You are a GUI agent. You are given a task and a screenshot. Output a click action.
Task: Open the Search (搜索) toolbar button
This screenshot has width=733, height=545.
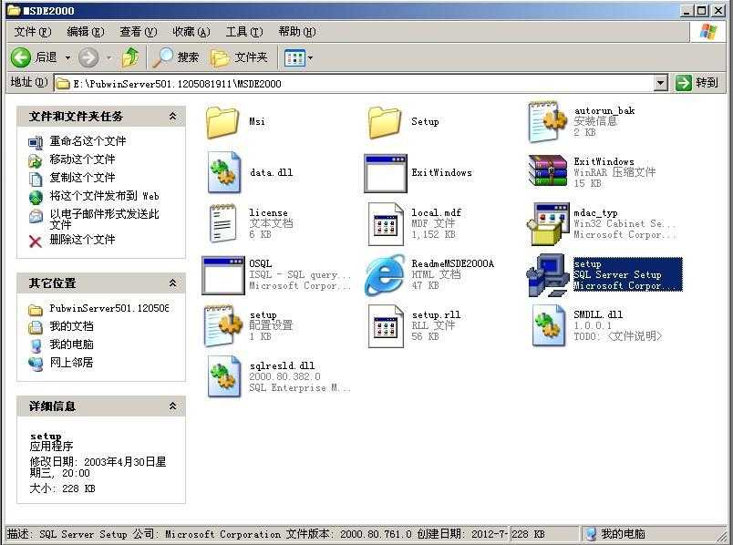point(176,57)
